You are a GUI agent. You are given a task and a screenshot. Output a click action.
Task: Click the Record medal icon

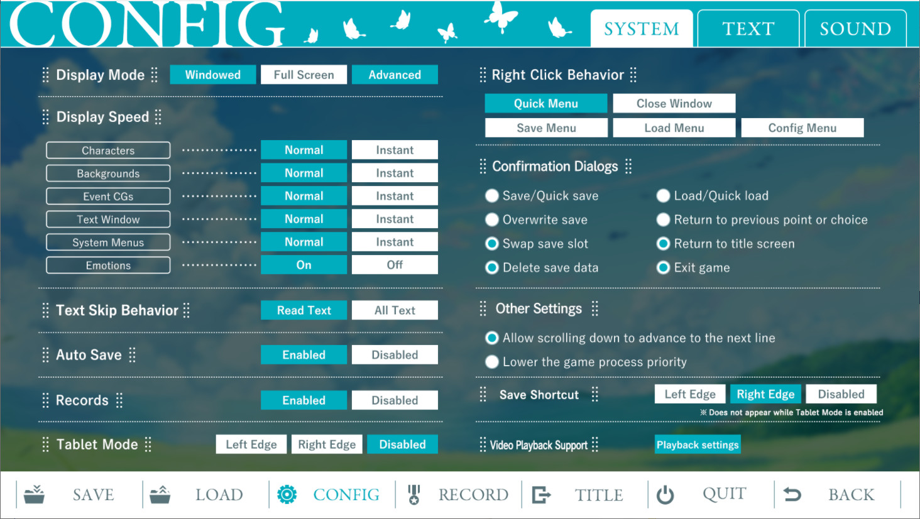click(413, 494)
